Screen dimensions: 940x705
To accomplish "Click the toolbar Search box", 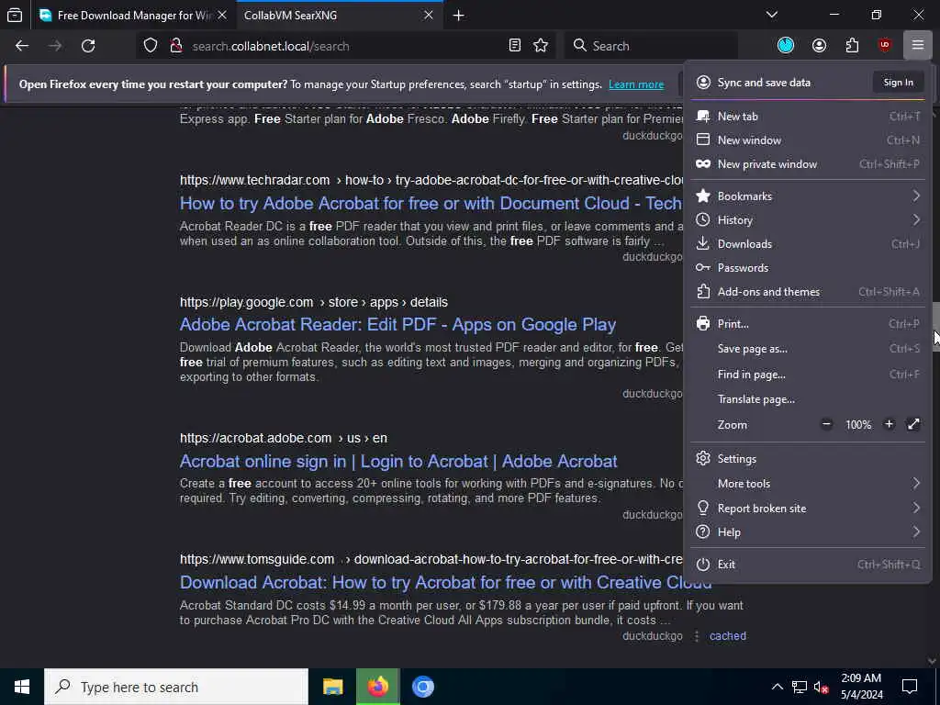I will 651,46.
